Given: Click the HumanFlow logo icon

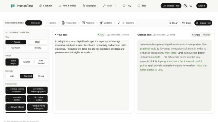Looking at the screenshot, I should click(13, 6).
